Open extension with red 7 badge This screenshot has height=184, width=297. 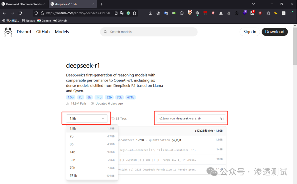(x=252, y=13)
